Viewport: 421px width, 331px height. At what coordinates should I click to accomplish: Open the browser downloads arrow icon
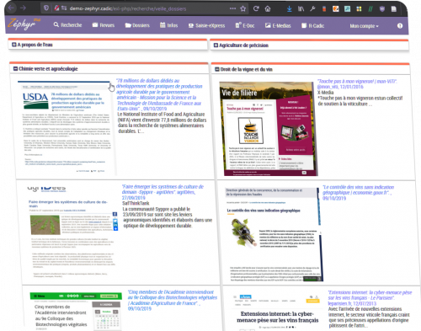(290, 9)
